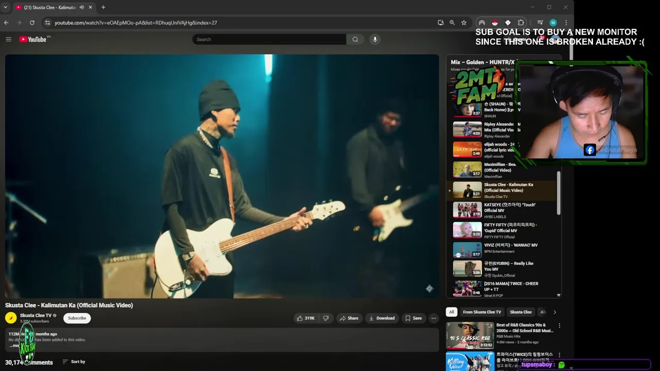Click the playlist scroll down arrow
The image size is (660, 371).
[558, 295]
